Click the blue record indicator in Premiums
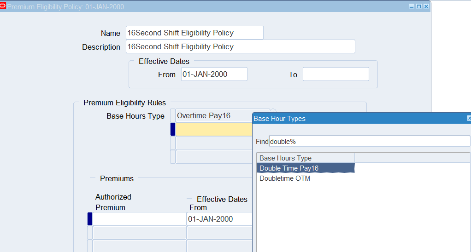The height and width of the screenshot is (252, 471). click(90, 219)
